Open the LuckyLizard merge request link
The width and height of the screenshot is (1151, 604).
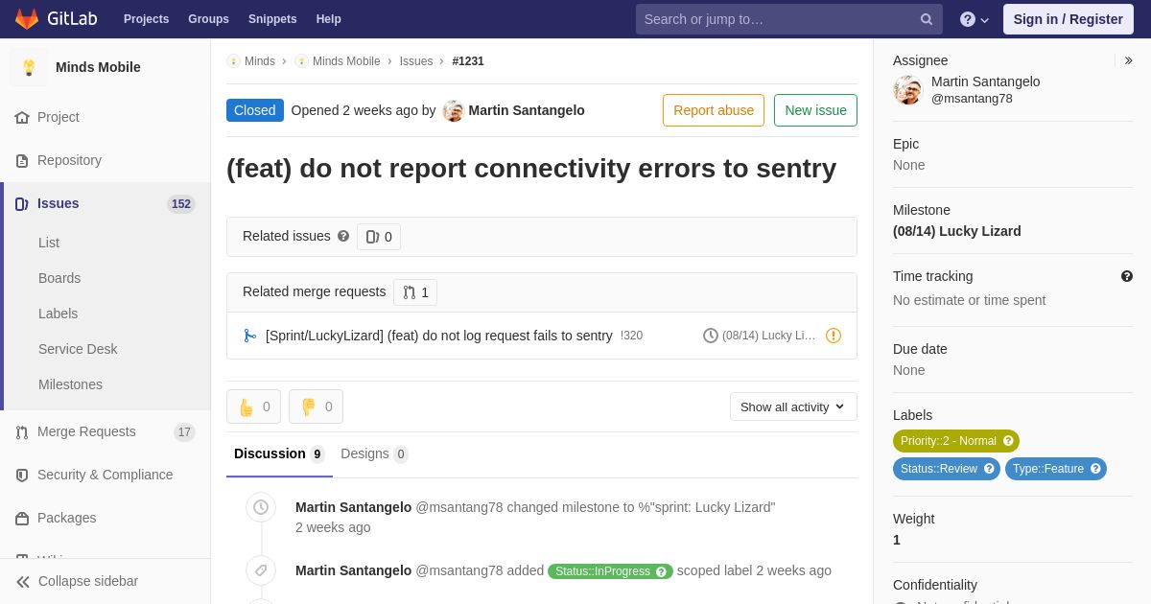coord(439,336)
